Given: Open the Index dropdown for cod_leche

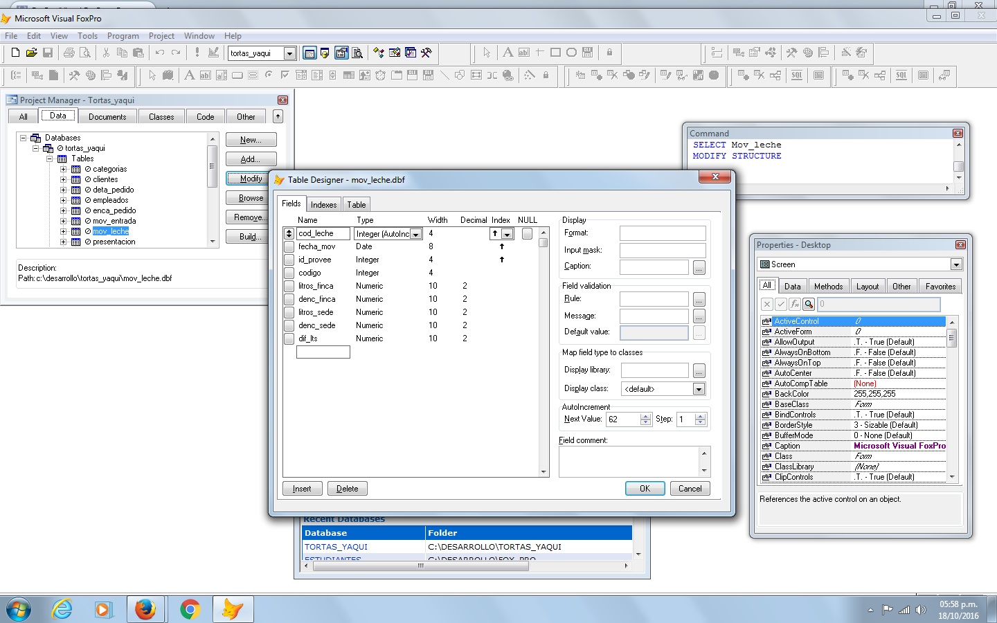Looking at the screenshot, I should pos(508,234).
